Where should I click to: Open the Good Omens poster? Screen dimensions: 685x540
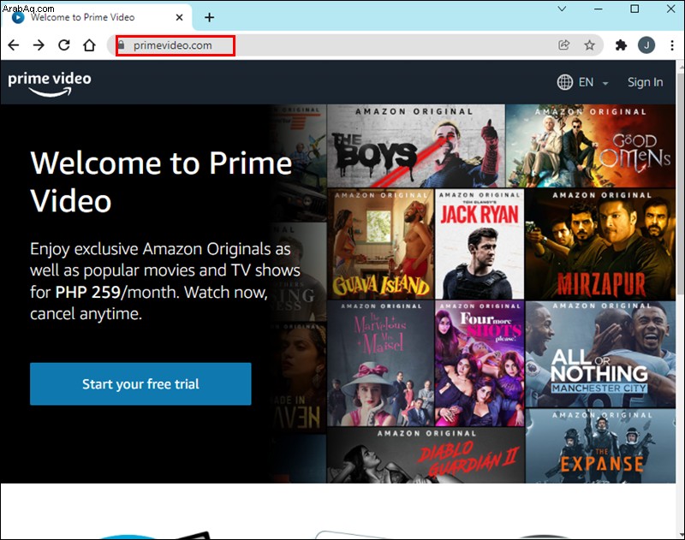click(590, 146)
